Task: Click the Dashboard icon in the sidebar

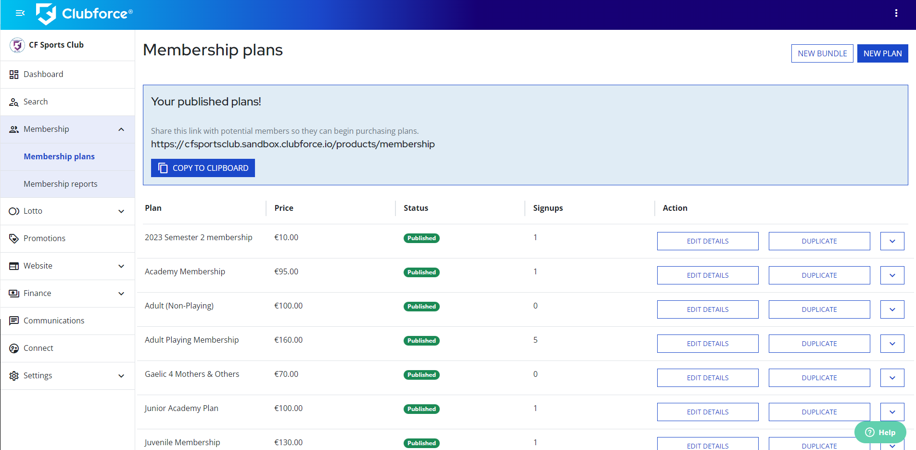Action: pyautogui.click(x=14, y=75)
